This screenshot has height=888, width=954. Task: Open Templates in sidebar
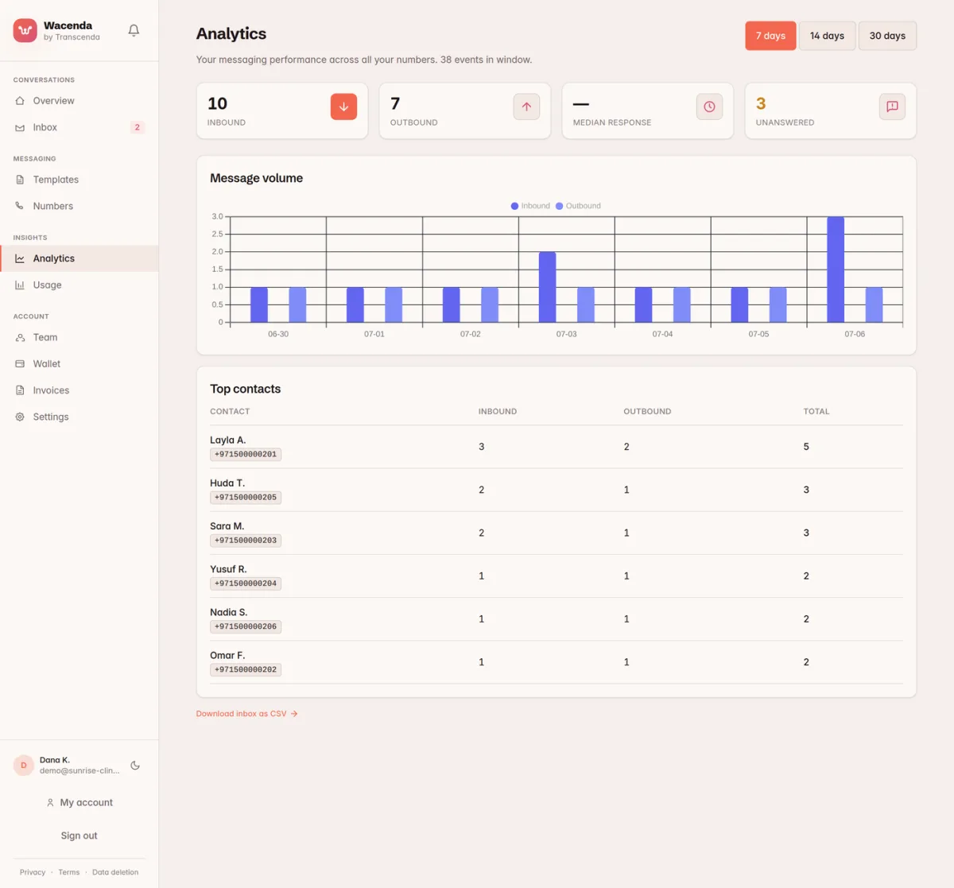(x=79, y=180)
